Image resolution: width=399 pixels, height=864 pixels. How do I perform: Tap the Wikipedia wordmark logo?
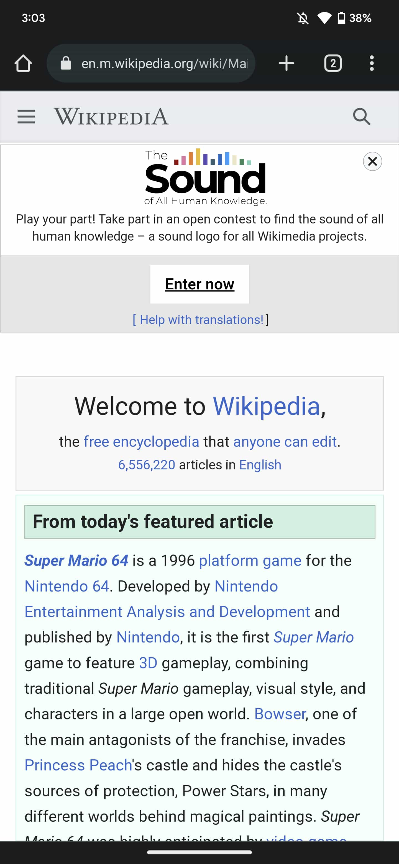click(111, 117)
